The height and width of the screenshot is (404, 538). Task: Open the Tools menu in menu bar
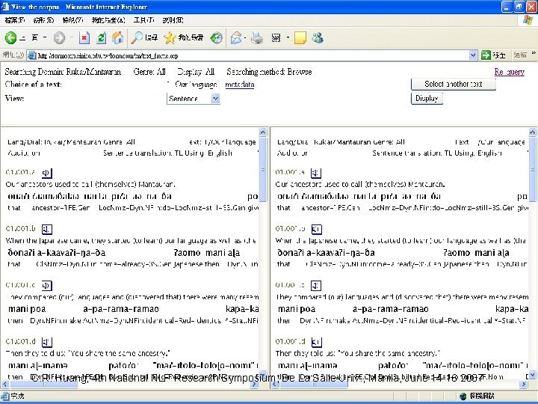tap(143, 20)
